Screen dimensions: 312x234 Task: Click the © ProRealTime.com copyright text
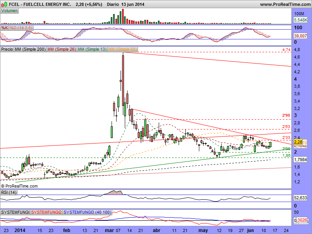[19, 186]
